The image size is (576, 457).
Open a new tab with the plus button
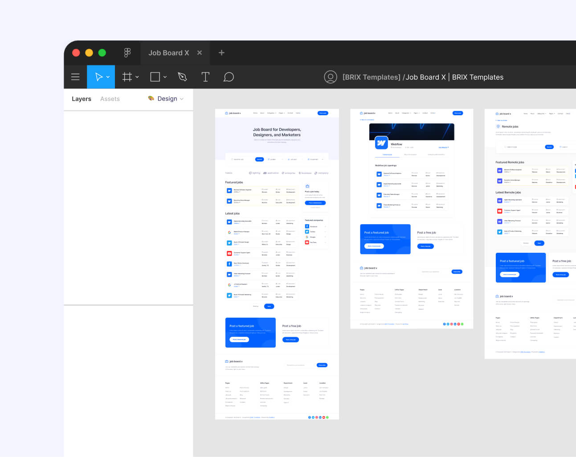[221, 53]
